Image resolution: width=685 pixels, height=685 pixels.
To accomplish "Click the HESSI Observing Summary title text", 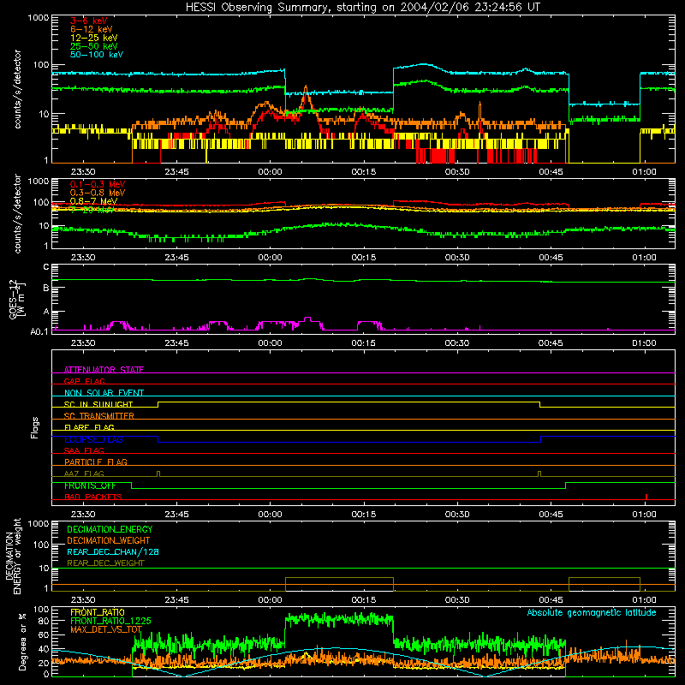I will pos(362,7).
